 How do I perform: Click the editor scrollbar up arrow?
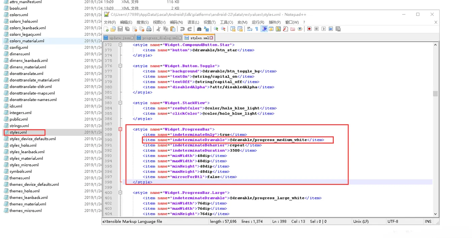tap(435, 45)
